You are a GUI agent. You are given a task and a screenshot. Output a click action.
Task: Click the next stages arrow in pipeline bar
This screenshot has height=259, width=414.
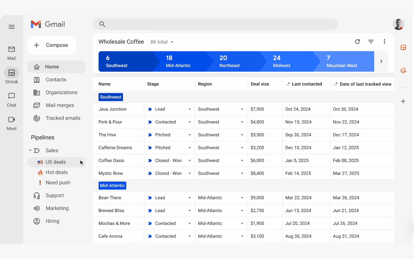[x=381, y=61]
